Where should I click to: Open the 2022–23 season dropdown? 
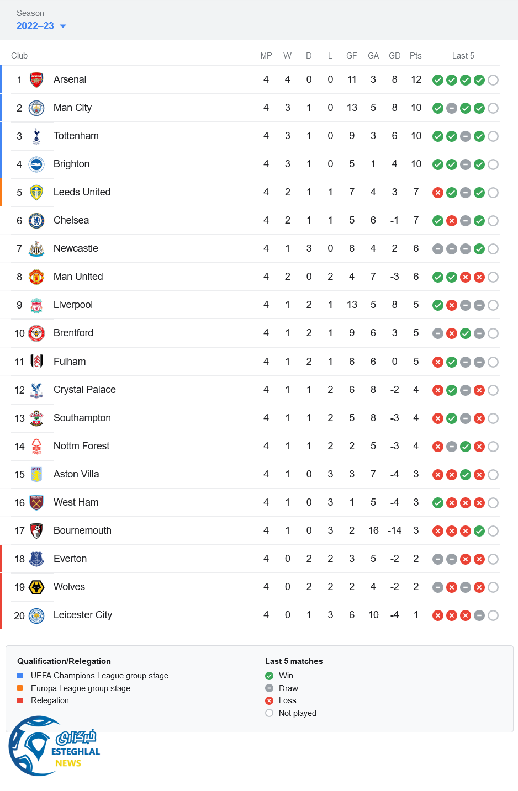click(x=41, y=26)
